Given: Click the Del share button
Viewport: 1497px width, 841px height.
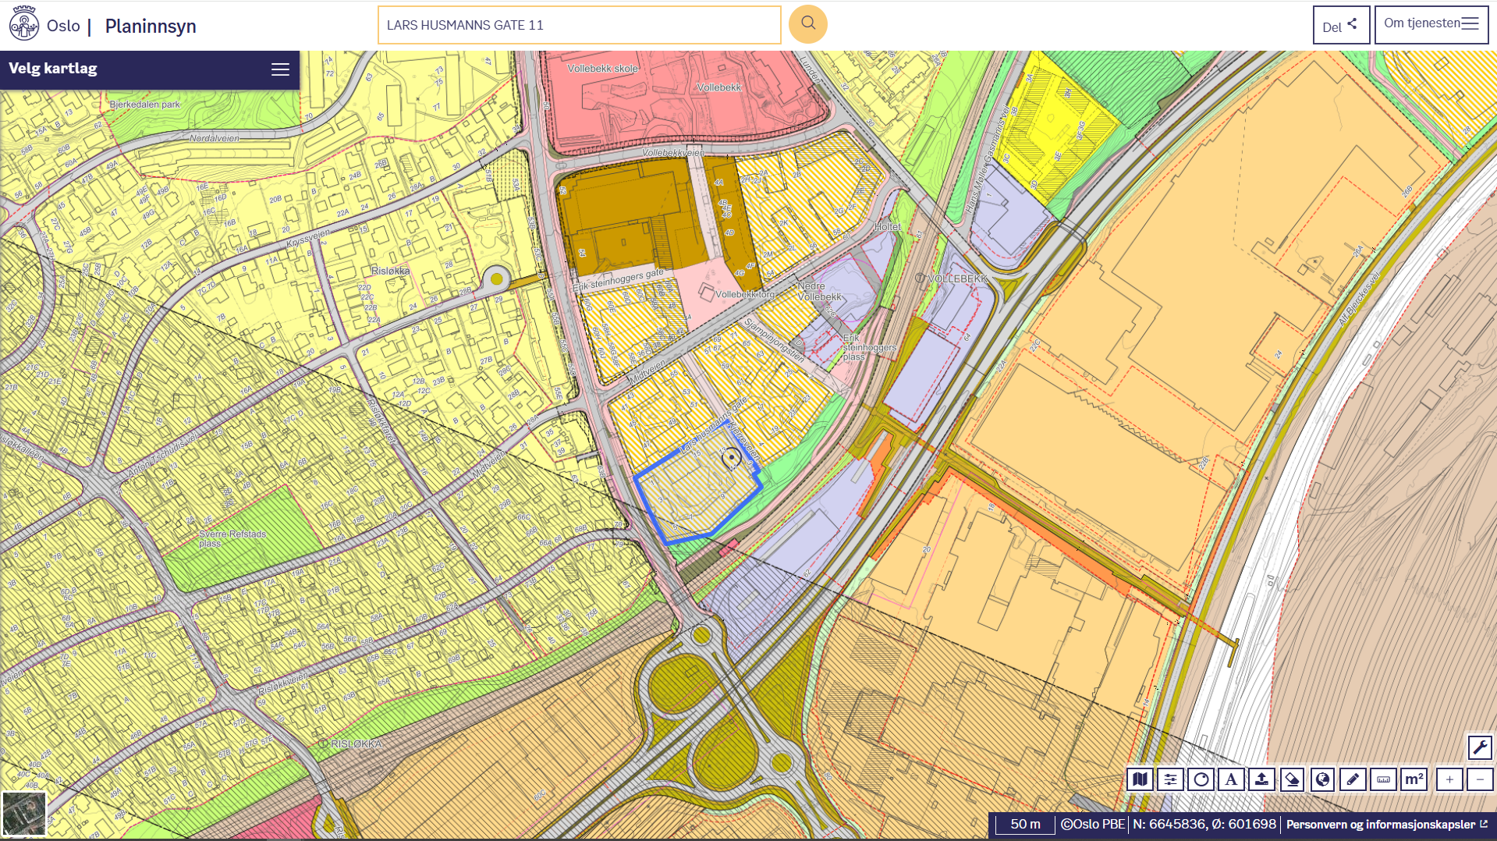Looking at the screenshot, I should [1340, 26].
